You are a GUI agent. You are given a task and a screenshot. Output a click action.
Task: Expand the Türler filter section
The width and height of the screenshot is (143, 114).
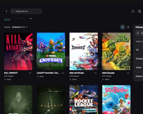[138, 68]
